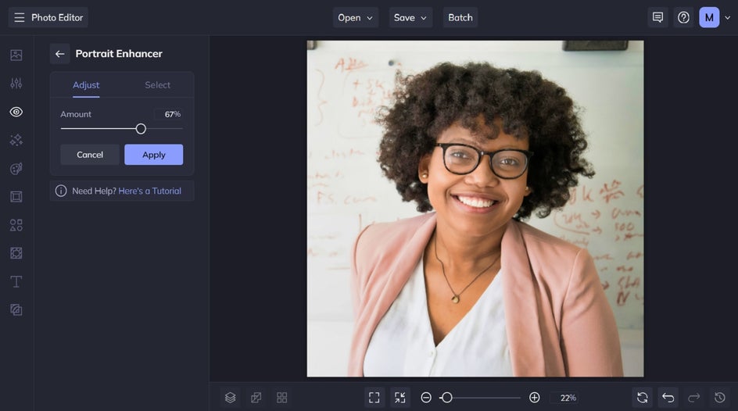The height and width of the screenshot is (411, 738).
Task: Open the history clock icon
Action: tap(720, 398)
